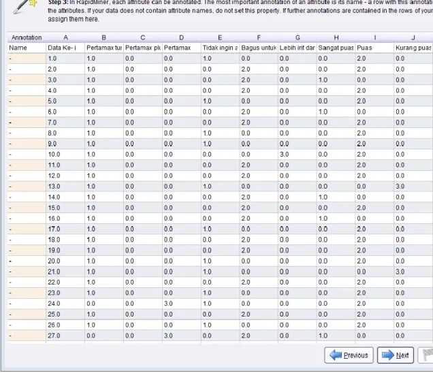Open annotation dropdown for row 5.0
This screenshot has height=373, width=433.
pyautogui.click(x=27, y=101)
